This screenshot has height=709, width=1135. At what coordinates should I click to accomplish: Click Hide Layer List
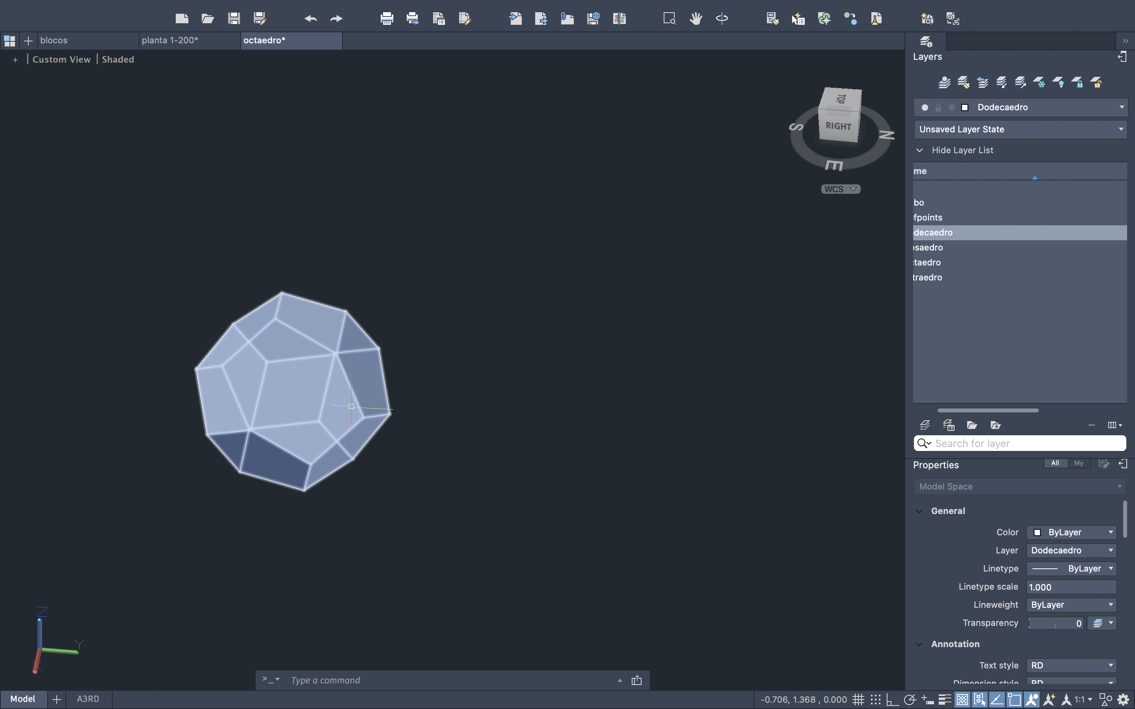pyautogui.click(x=962, y=150)
